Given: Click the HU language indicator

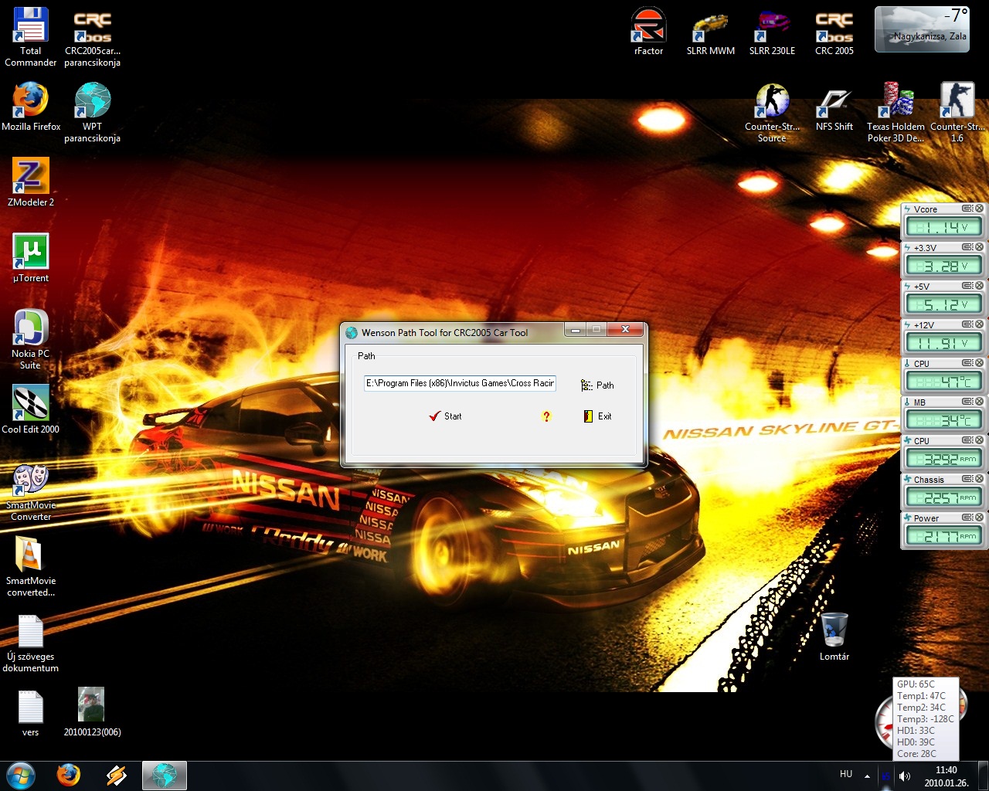Looking at the screenshot, I should click(x=846, y=774).
